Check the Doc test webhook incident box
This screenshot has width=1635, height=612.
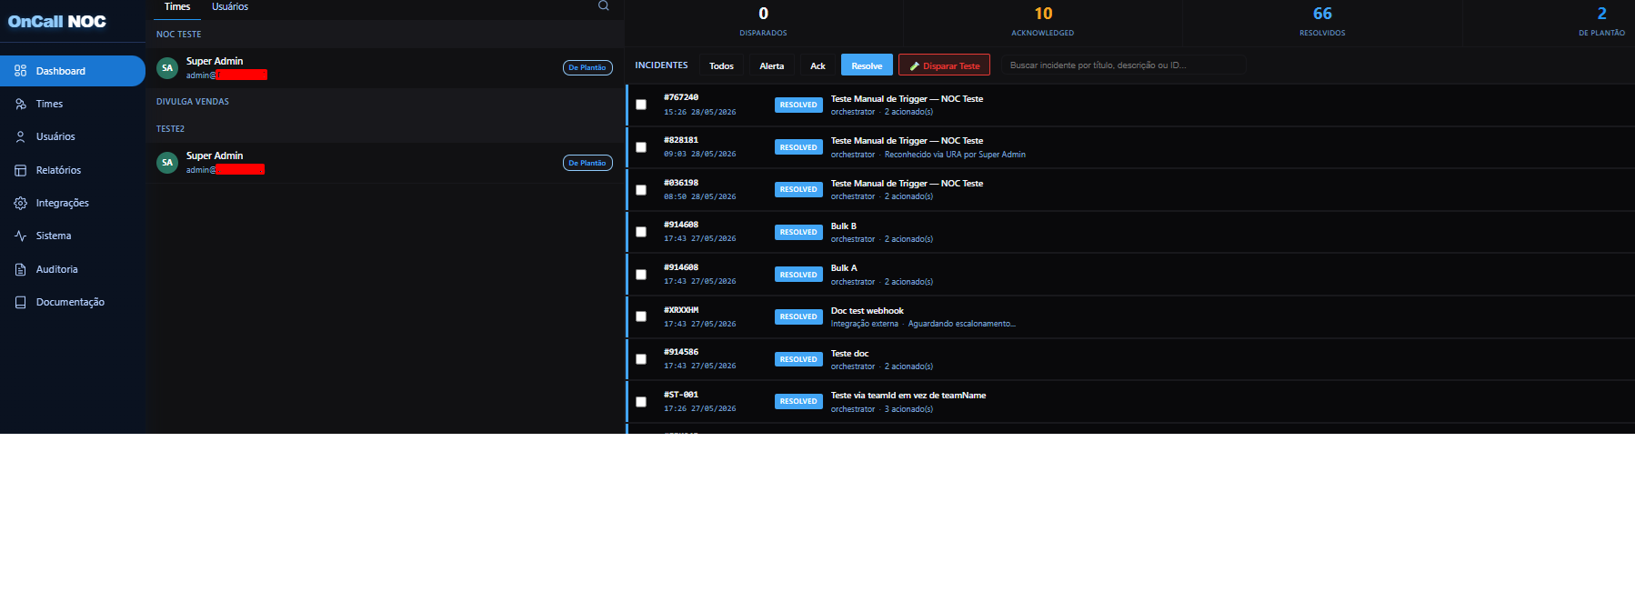click(x=641, y=316)
